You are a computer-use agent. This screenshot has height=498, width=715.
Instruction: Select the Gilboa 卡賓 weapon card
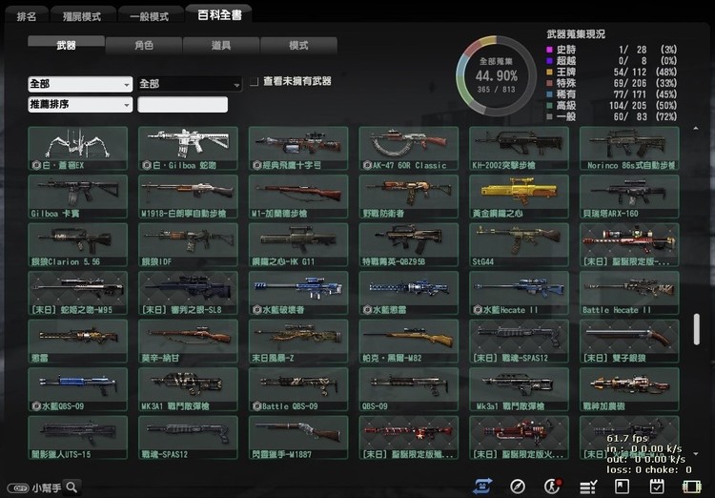[x=77, y=197]
